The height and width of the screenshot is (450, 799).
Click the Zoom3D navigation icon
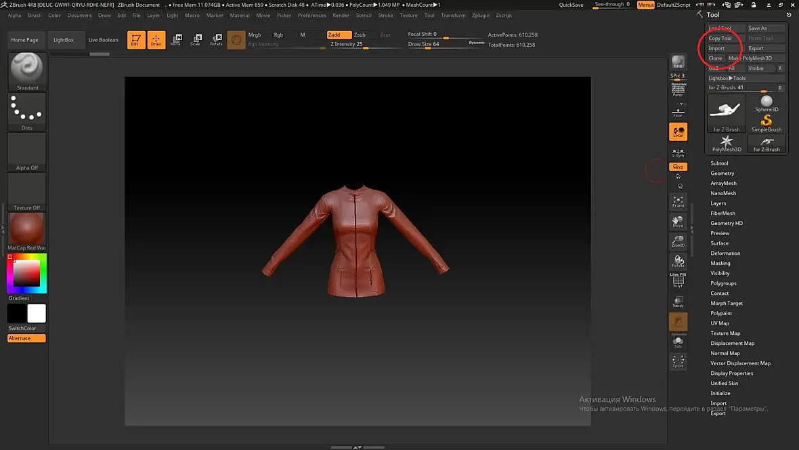(678, 241)
